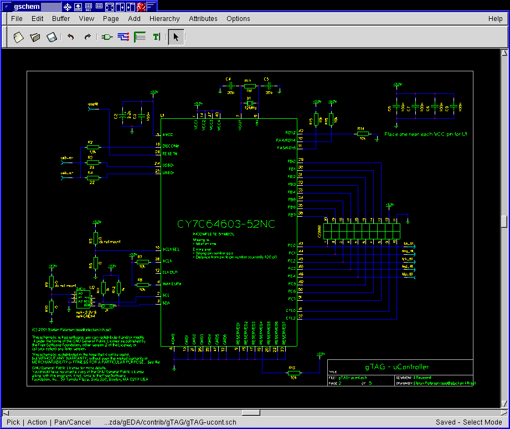Click the title bar up-arrow AR icon

78,7
